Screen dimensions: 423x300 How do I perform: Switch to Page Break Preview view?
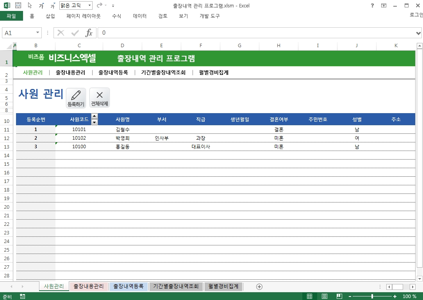point(339,296)
